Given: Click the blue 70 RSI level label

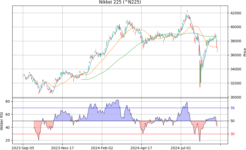Looking at the screenshot, I should click(x=232, y=108).
